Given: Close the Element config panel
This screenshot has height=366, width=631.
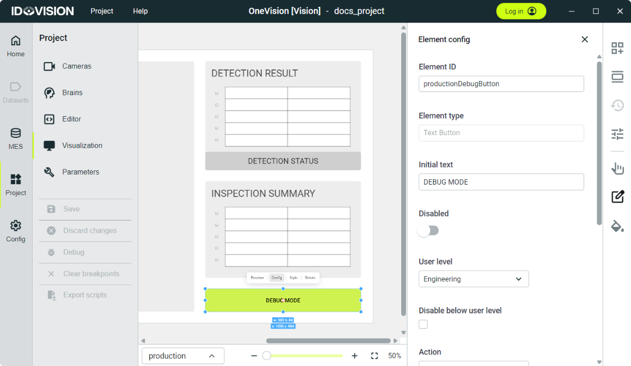Looking at the screenshot, I should (x=585, y=39).
